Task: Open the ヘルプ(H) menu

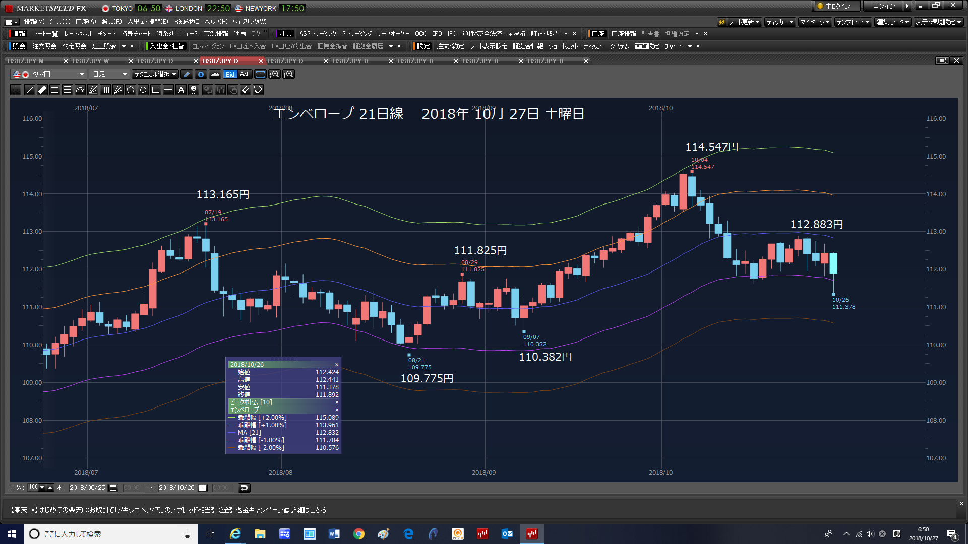Action: tap(216, 22)
